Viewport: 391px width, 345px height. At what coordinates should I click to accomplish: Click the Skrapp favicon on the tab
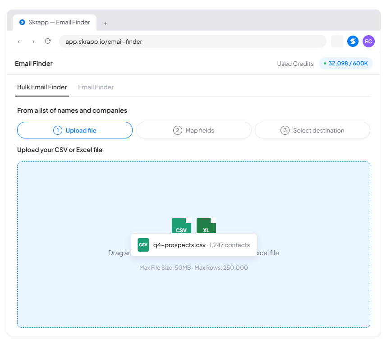[22, 22]
